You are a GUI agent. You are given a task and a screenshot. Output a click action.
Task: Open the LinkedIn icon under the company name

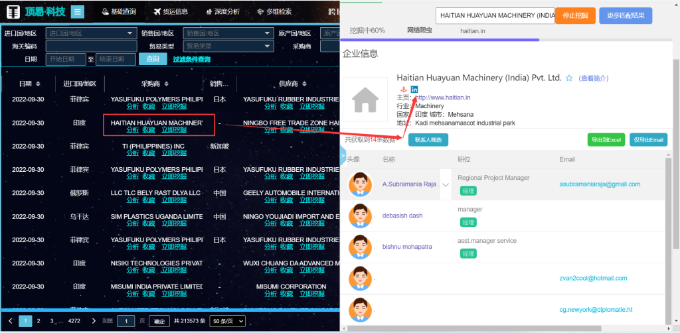pos(414,90)
